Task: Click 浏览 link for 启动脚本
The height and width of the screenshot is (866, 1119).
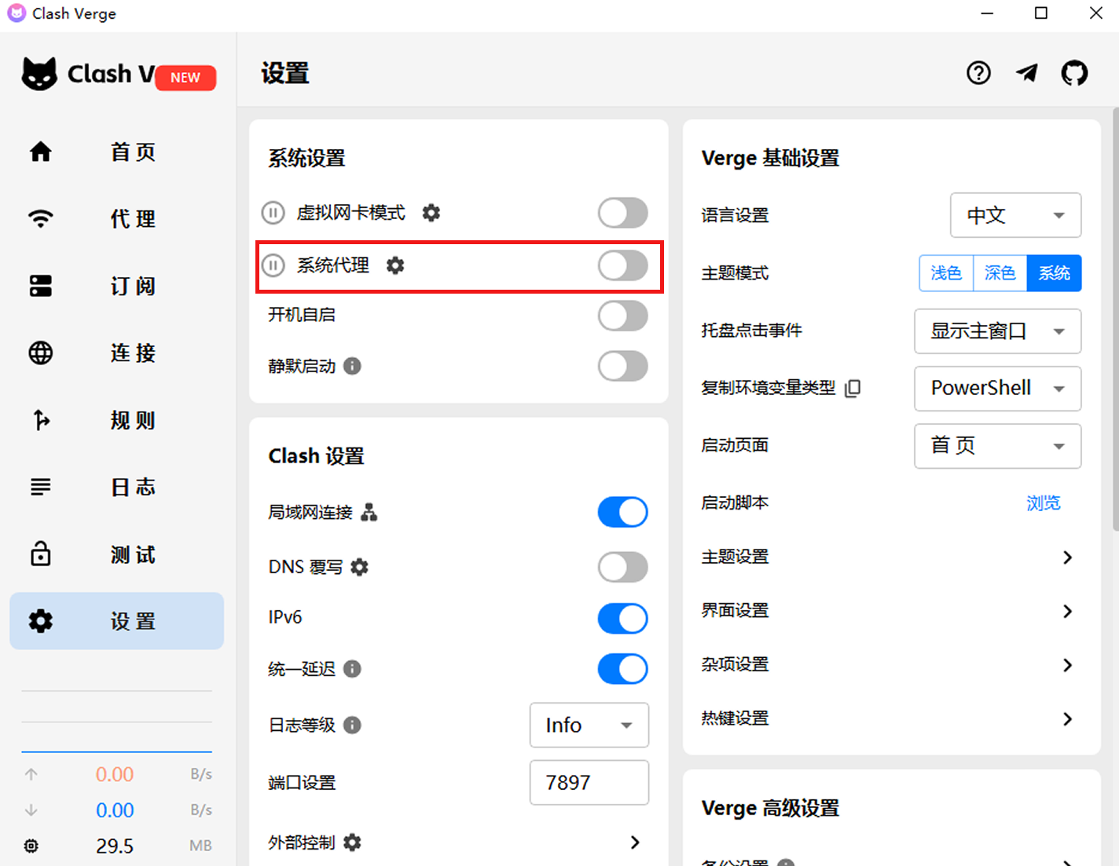Action: (x=1044, y=503)
